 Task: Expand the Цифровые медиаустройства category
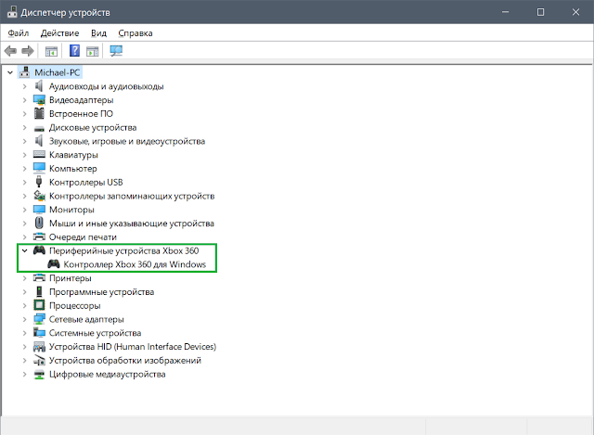click(25, 374)
